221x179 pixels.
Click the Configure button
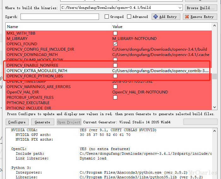click(x=17, y=122)
